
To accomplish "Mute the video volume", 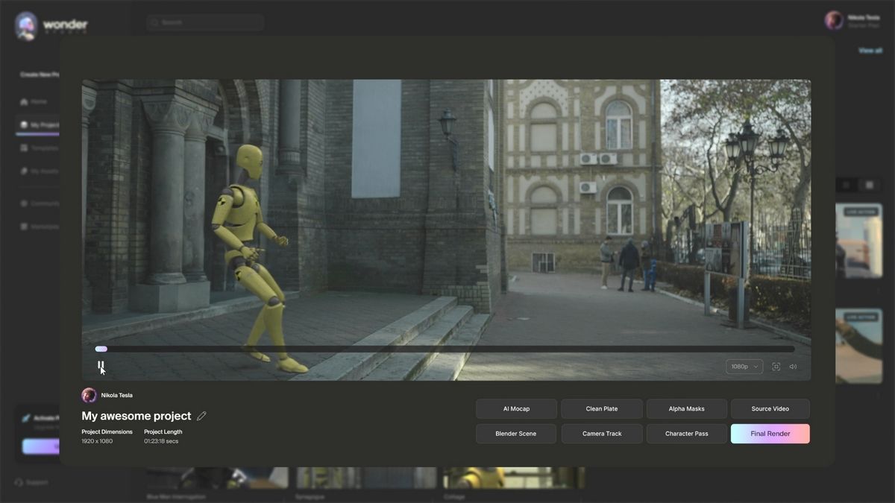I will [x=793, y=367].
